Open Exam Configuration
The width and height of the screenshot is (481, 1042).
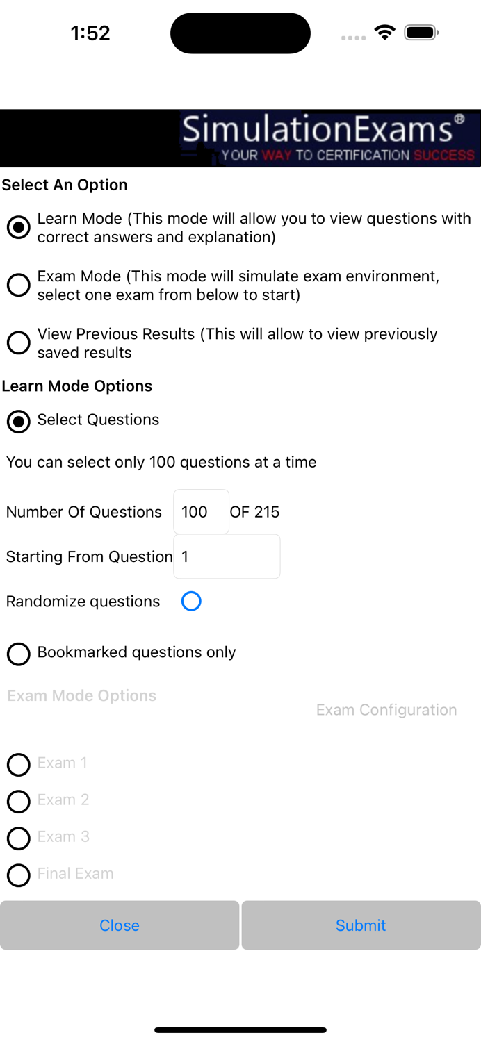386,709
